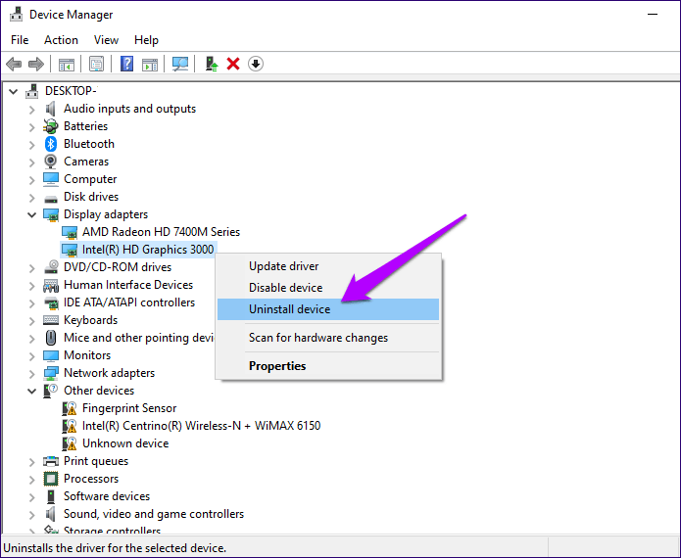Select Uninstall device in context menu
Viewport: 681px width, 558px height.
pyautogui.click(x=329, y=309)
